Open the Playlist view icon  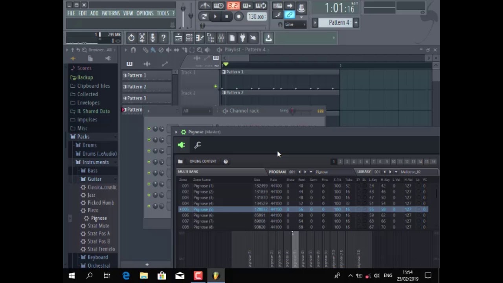click(178, 38)
